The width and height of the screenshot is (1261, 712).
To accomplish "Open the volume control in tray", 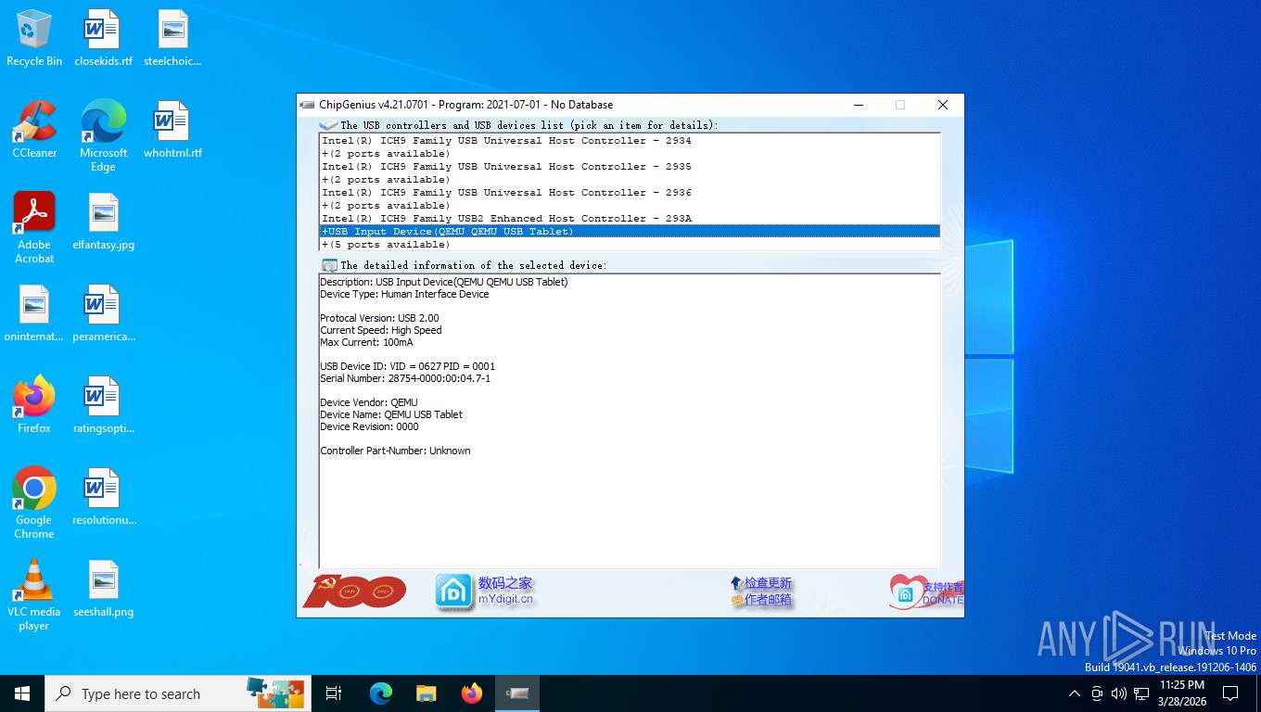I will (x=1119, y=693).
